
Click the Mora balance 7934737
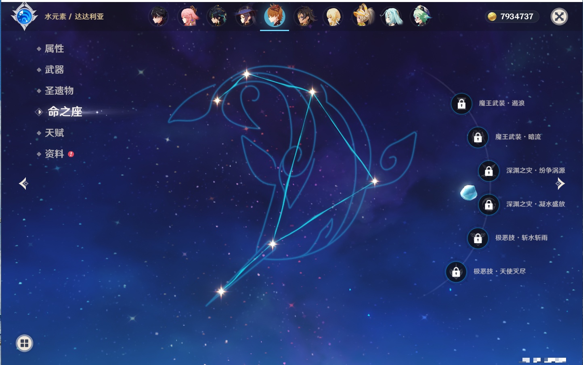(x=512, y=17)
